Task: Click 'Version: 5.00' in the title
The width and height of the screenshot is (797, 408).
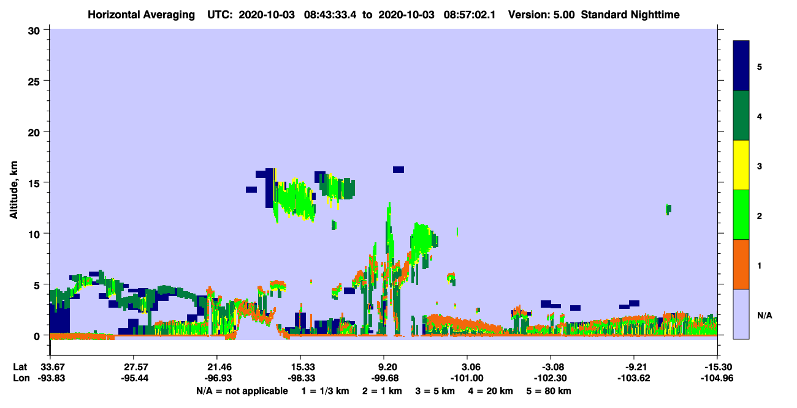Action: 541,15
